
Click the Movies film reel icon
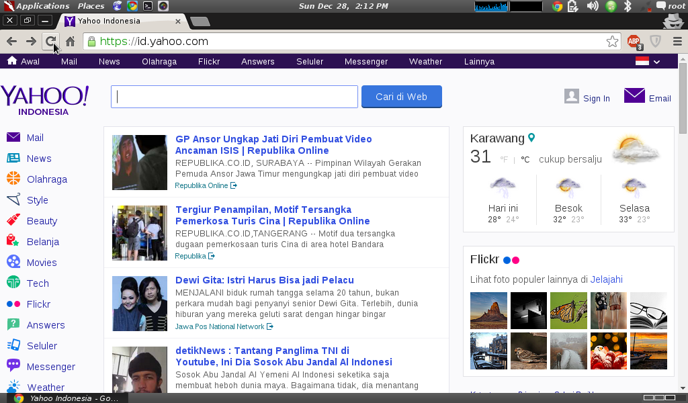click(13, 262)
